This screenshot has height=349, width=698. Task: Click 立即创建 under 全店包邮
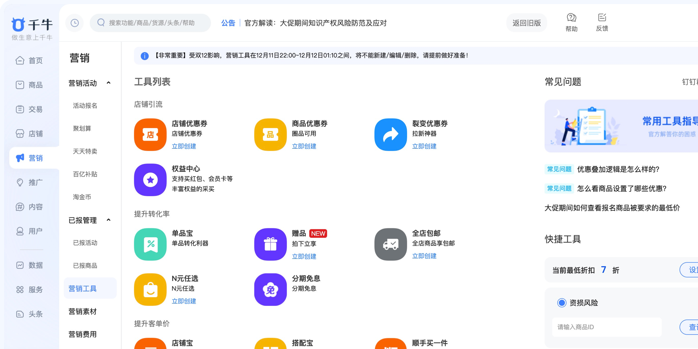pyautogui.click(x=424, y=256)
